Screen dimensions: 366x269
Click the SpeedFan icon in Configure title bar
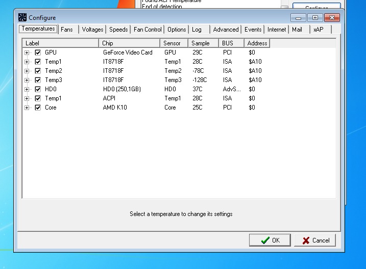(x=22, y=17)
